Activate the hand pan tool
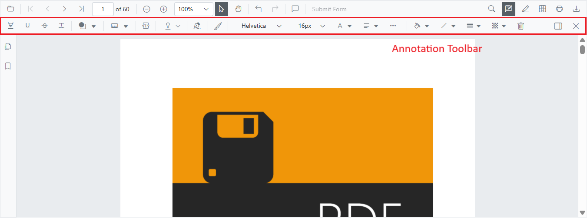 point(238,9)
